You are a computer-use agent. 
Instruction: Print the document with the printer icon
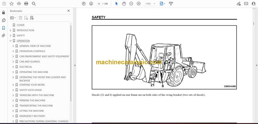[x=26, y=4]
